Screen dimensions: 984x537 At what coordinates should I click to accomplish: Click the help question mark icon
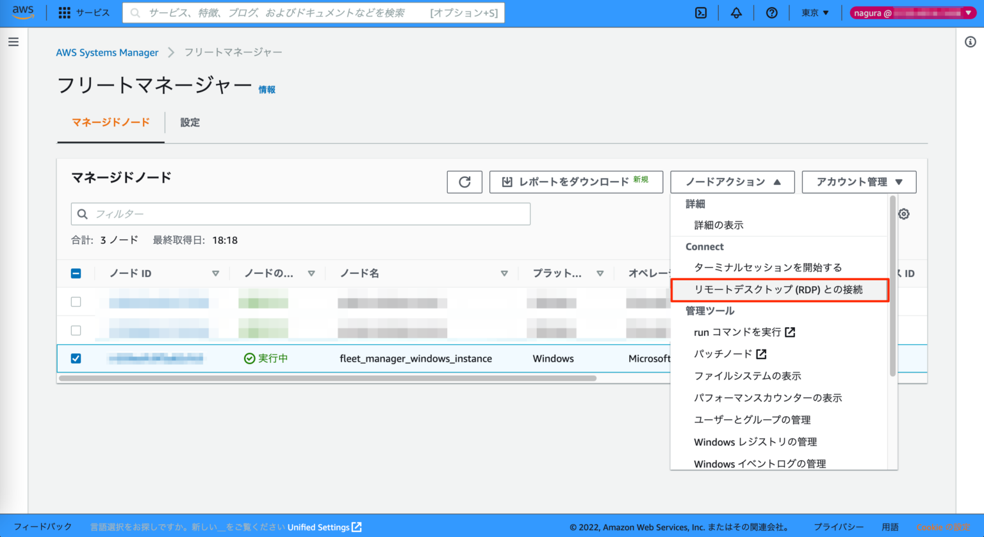(771, 12)
